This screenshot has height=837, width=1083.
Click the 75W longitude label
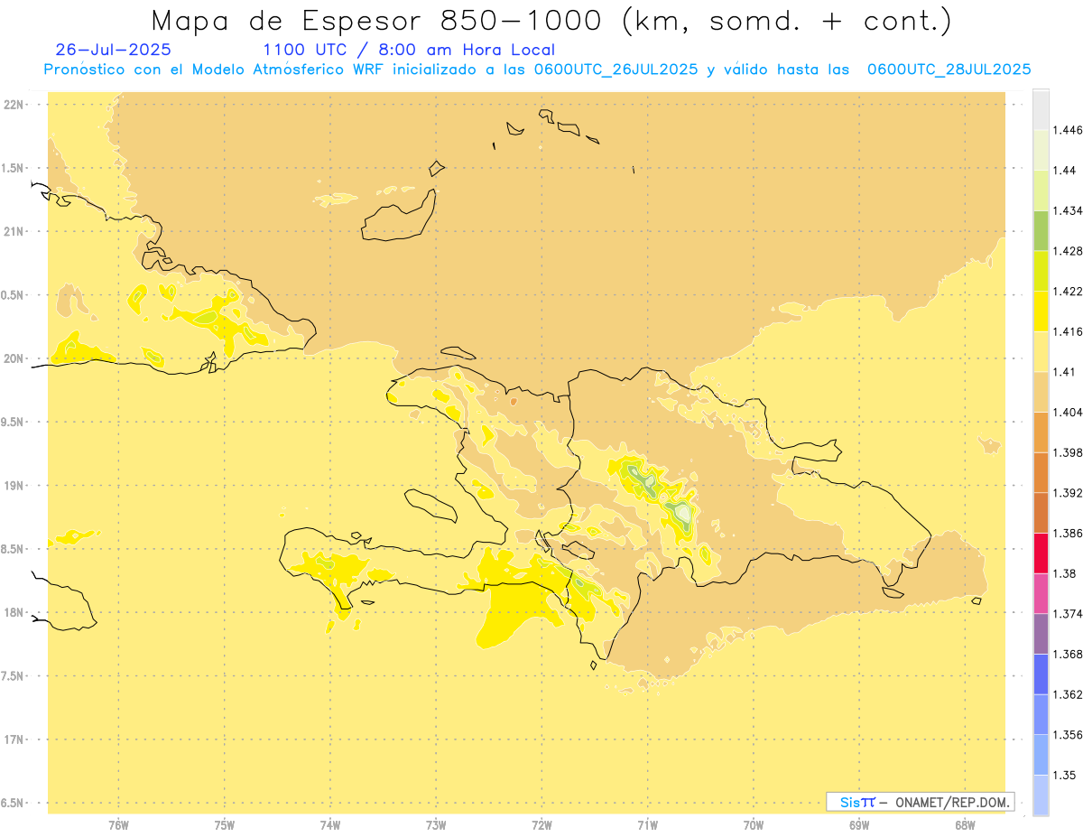pyautogui.click(x=224, y=825)
